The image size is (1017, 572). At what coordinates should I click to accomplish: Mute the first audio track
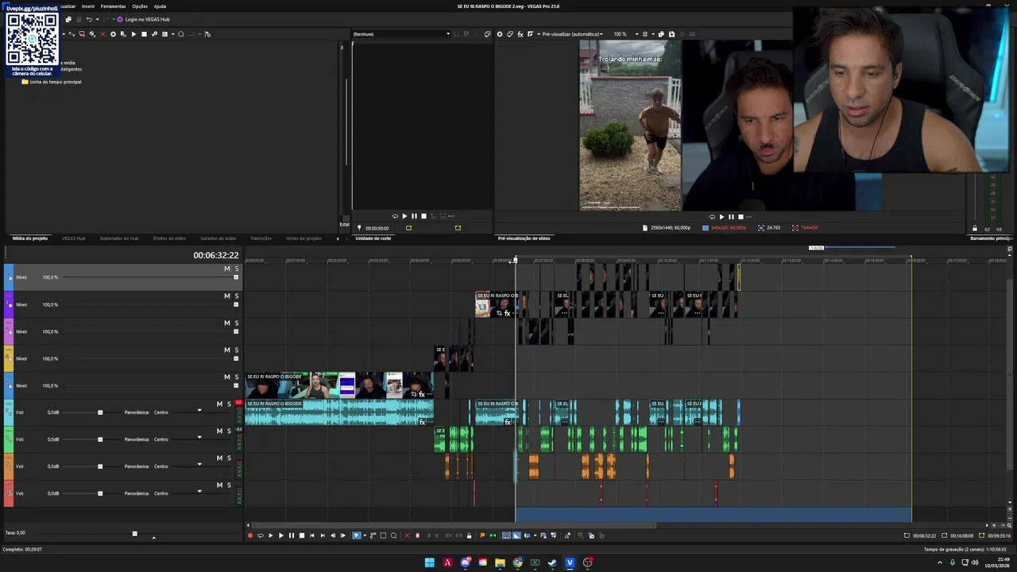[x=219, y=404]
